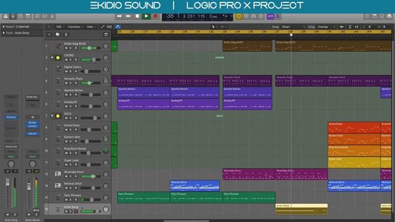395x222 pixels.
Task: Solo the Acoustic Pluck track
Action: (x=71, y=83)
